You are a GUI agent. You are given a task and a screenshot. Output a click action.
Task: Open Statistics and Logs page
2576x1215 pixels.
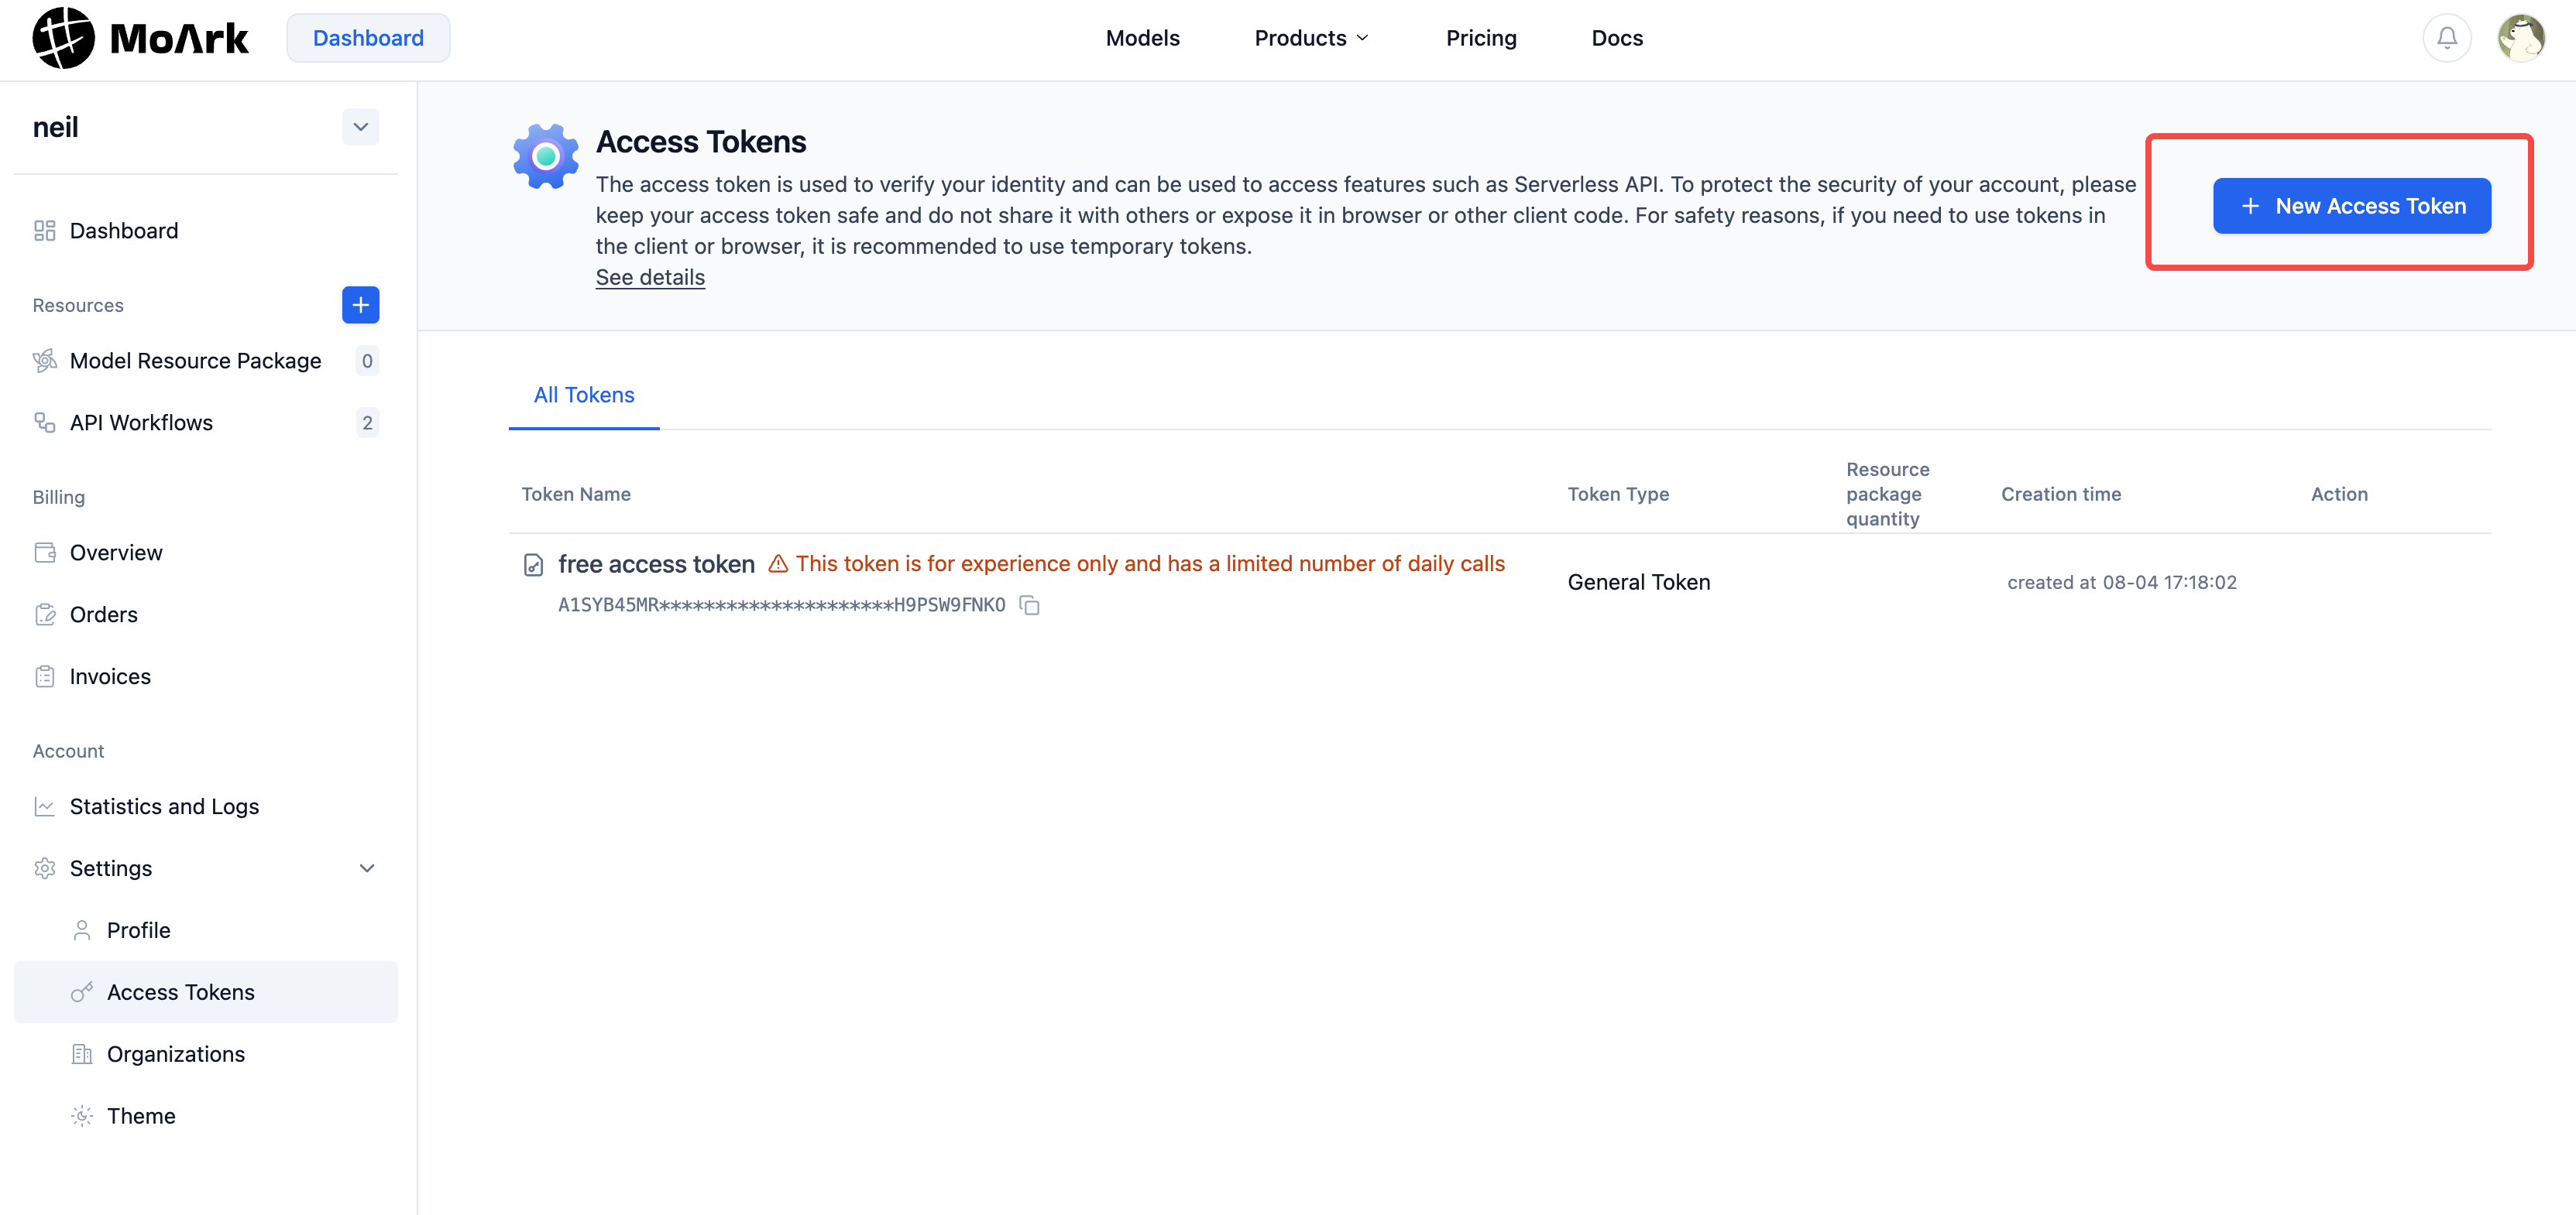coord(164,806)
